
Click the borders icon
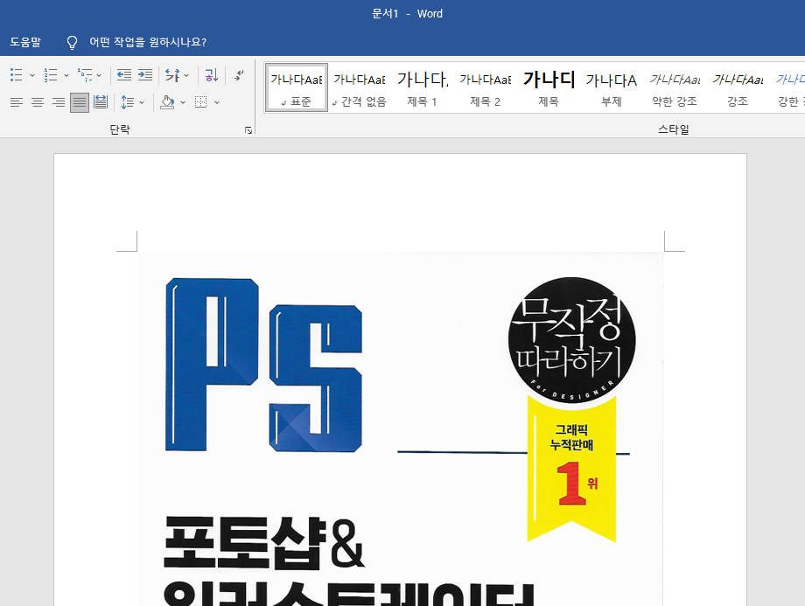(201, 102)
